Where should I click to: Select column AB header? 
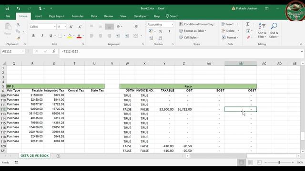coord(241,63)
